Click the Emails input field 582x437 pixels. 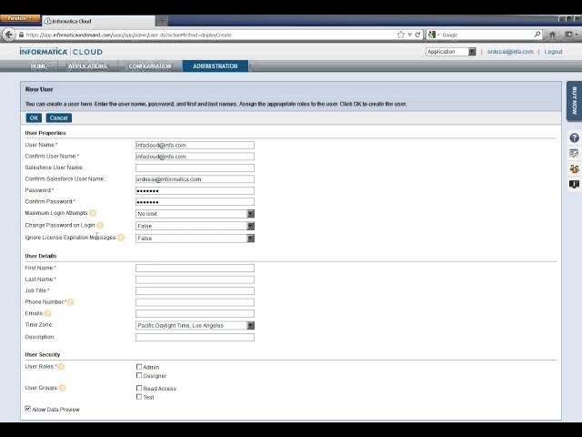point(195,313)
